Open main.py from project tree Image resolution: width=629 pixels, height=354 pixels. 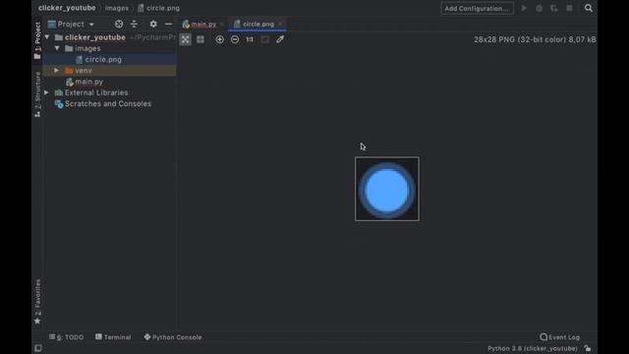88,82
